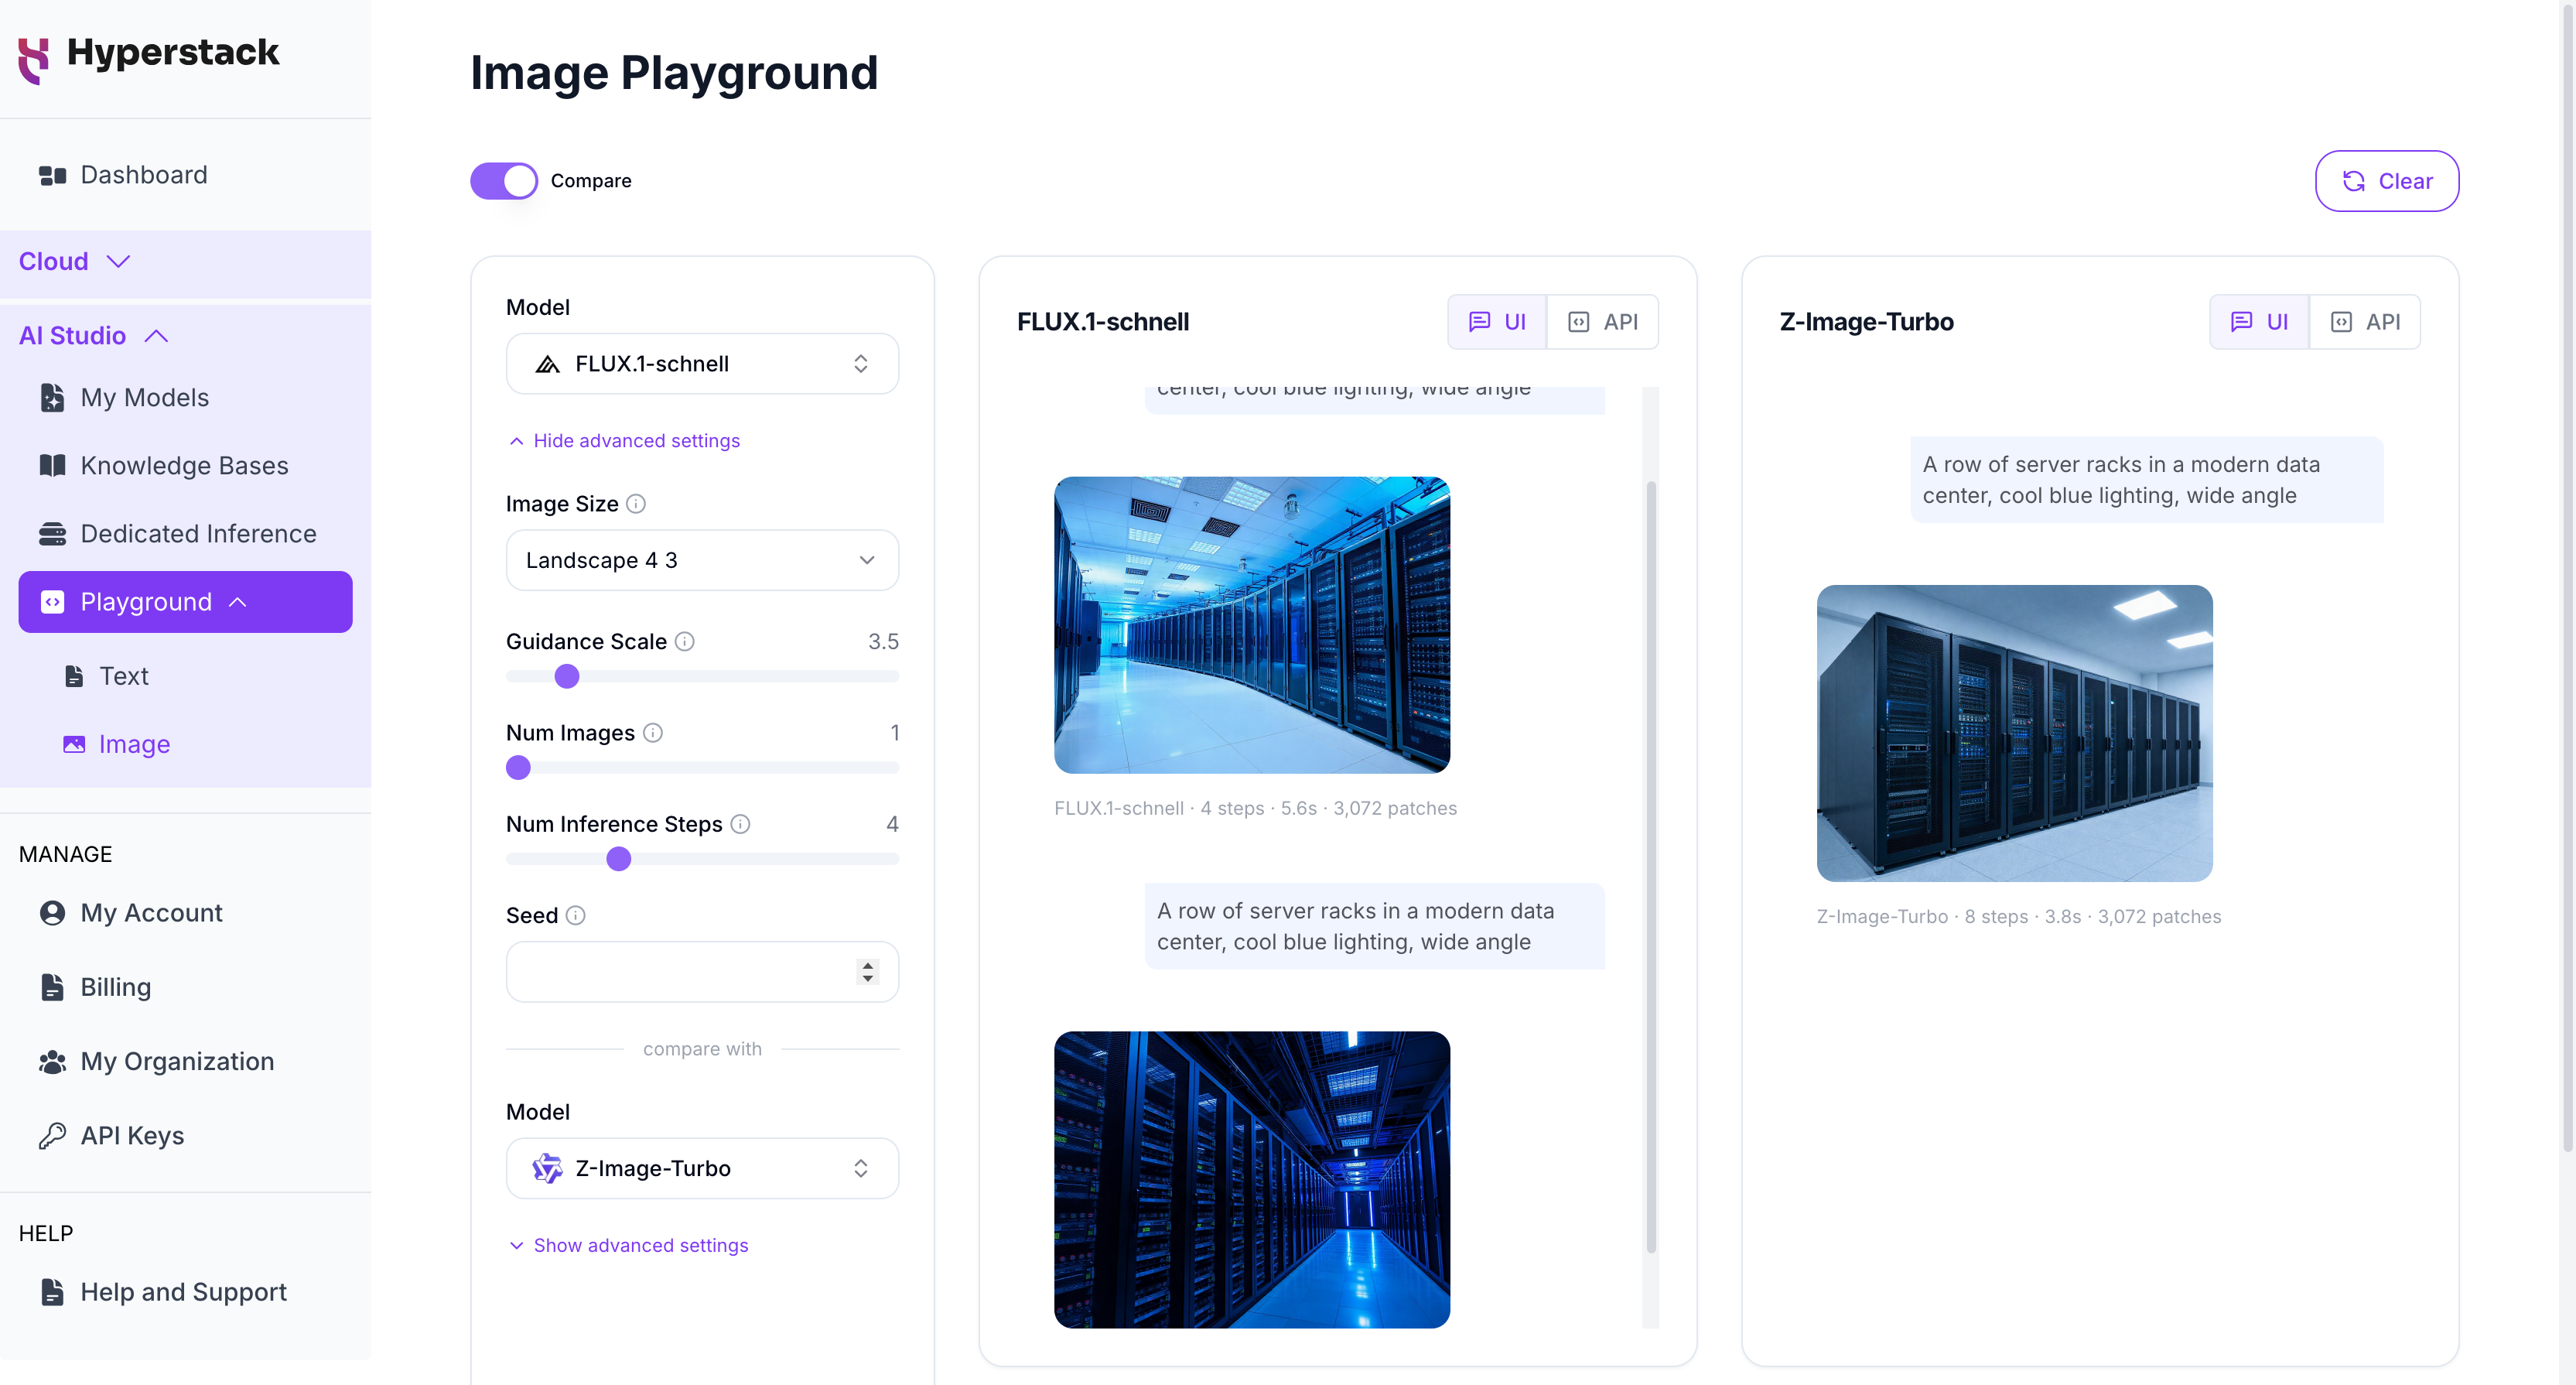Show advanced settings for Z-Image-Turbo
The height and width of the screenshot is (1385, 2576).
pos(628,1245)
